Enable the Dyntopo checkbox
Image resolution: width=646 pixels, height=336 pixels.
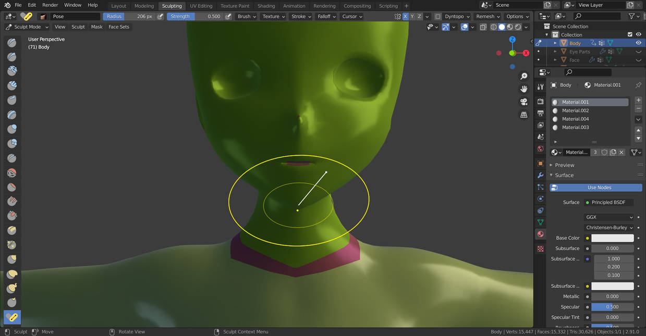click(x=438, y=16)
